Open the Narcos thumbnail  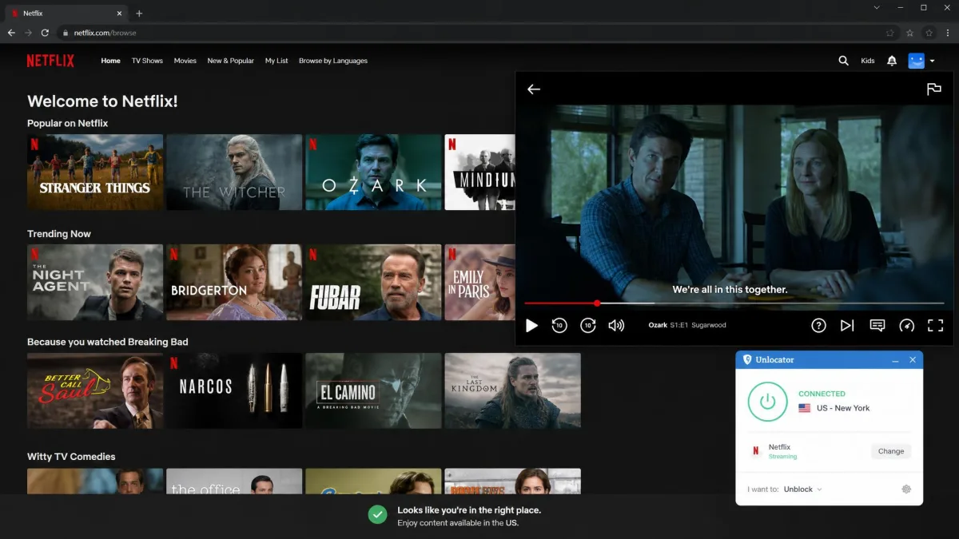click(234, 390)
